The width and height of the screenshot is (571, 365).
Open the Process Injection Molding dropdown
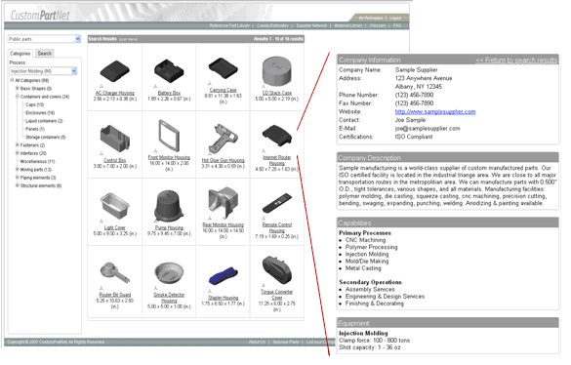point(74,71)
